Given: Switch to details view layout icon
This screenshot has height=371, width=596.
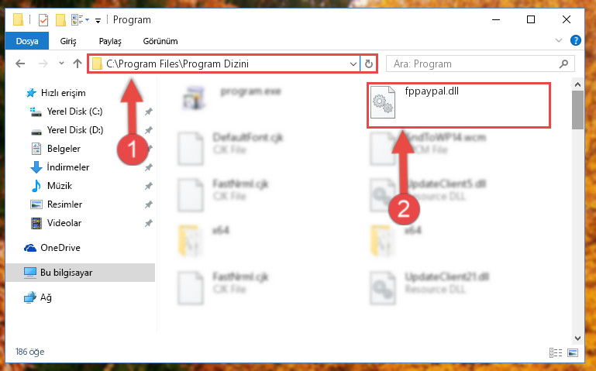Looking at the screenshot, I should [556, 352].
